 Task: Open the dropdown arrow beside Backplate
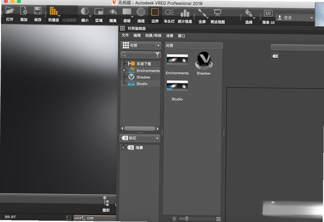point(132,17)
